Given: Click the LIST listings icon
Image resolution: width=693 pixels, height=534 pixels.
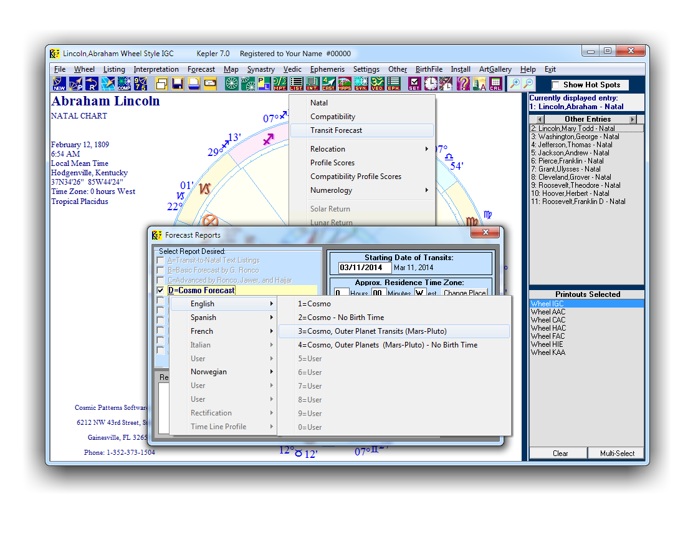Looking at the screenshot, I should click(x=296, y=84).
